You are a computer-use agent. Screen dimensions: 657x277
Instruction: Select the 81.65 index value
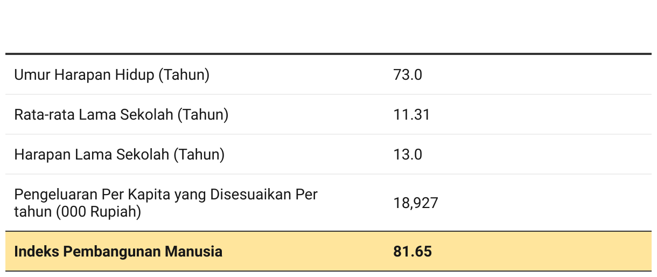click(413, 251)
